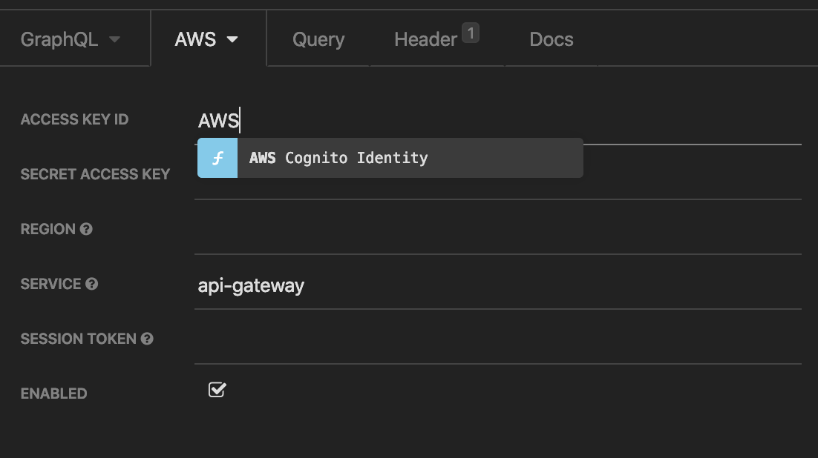Click the function tag icon in autocomplete
Viewport: 818px width, 458px height.
pos(217,158)
